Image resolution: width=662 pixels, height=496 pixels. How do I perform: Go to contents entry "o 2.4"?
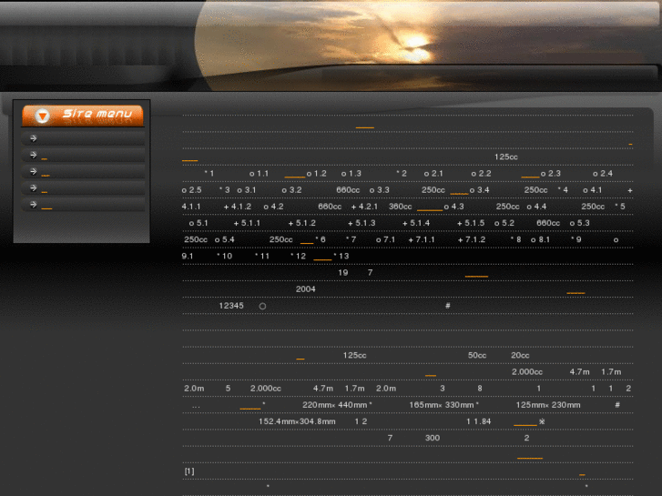tap(603, 174)
